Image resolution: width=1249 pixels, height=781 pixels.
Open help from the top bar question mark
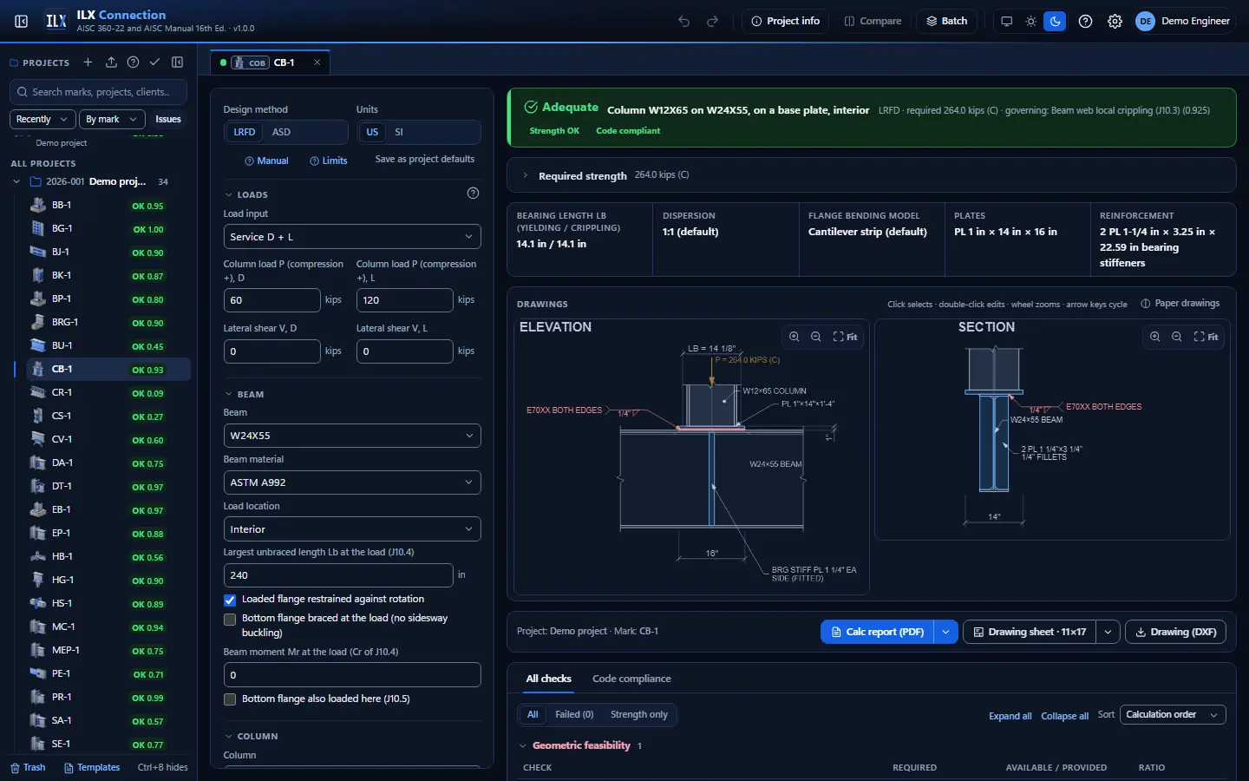1085,21
